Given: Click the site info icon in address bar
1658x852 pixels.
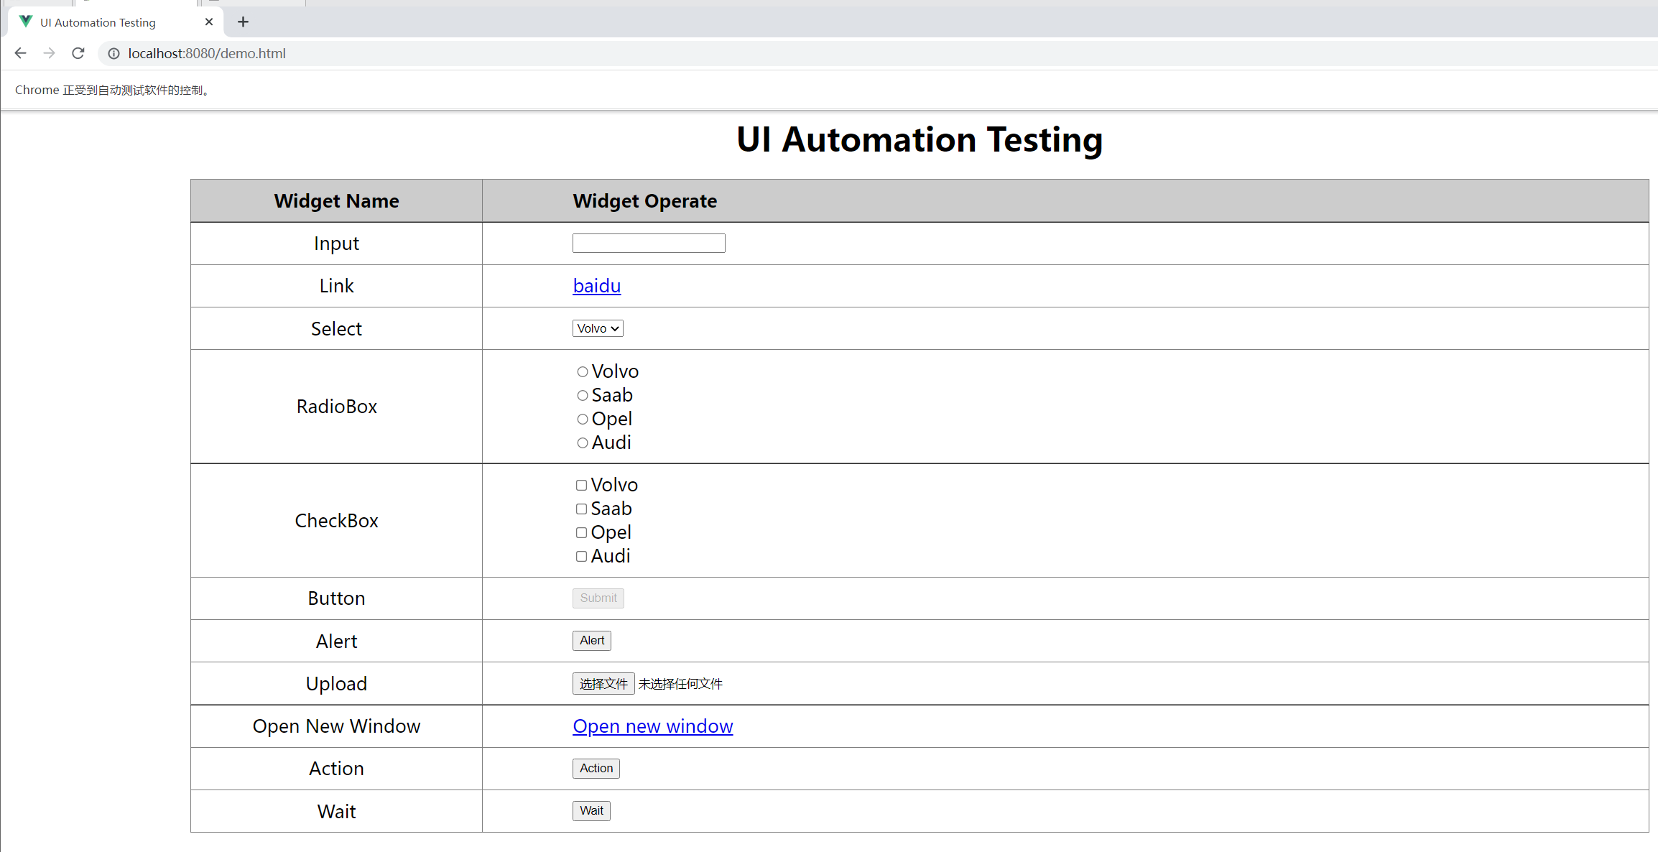Looking at the screenshot, I should tap(114, 53).
